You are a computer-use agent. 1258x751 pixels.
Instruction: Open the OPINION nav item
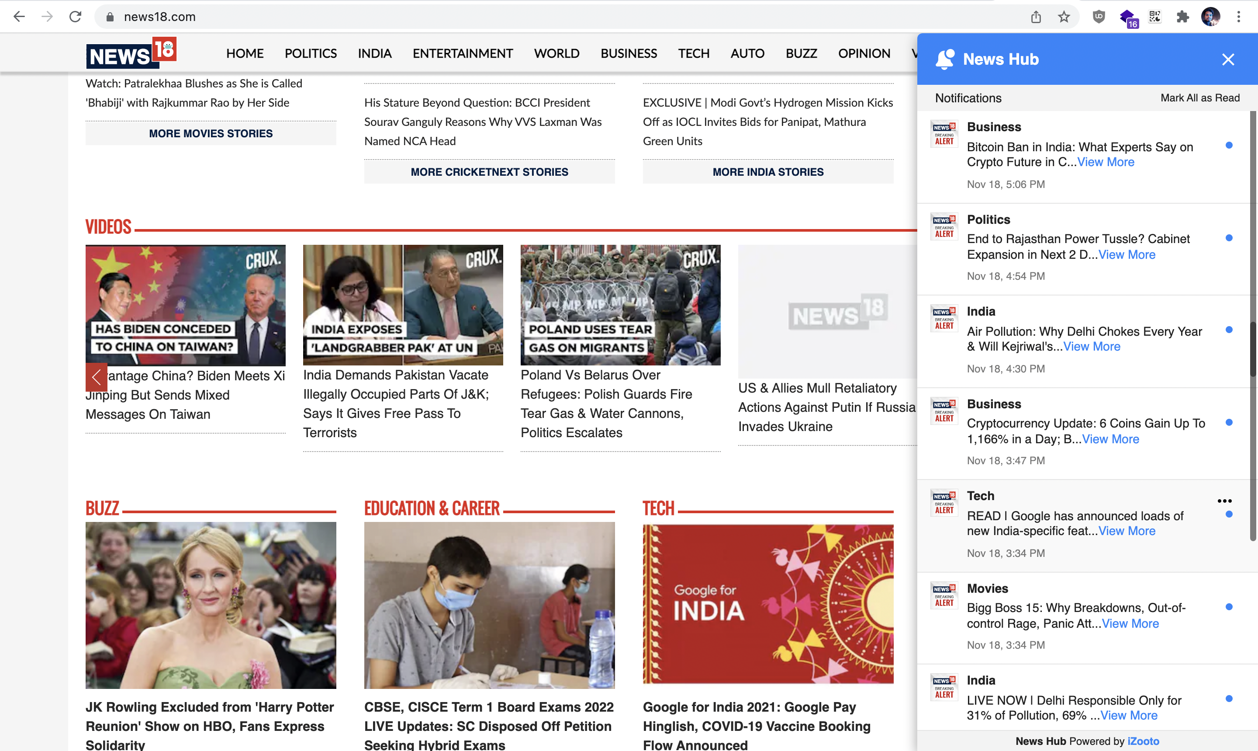(864, 53)
